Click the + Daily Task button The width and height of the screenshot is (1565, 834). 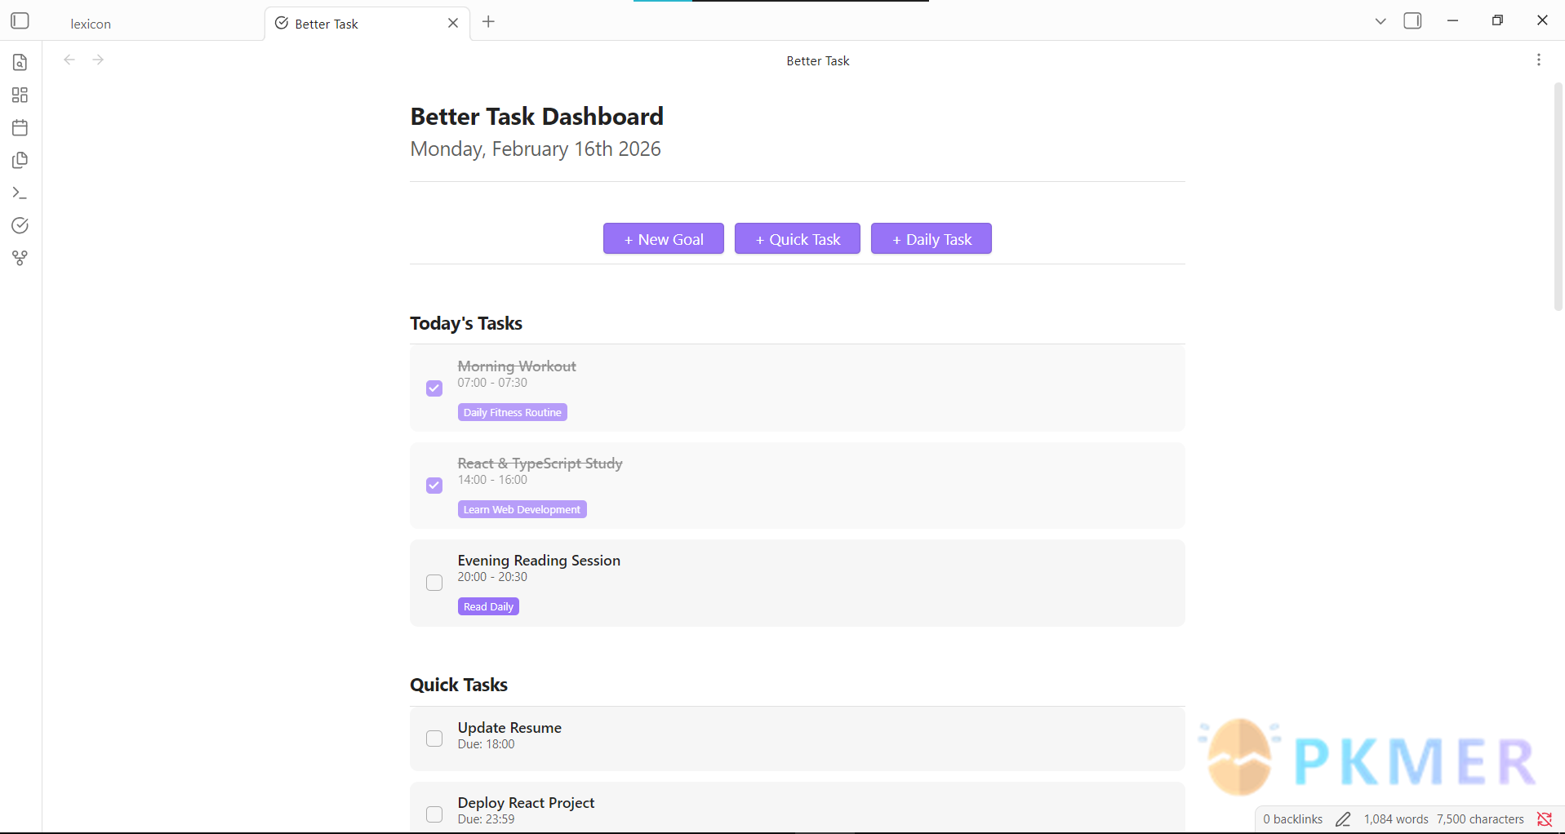pyautogui.click(x=931, y=238)
